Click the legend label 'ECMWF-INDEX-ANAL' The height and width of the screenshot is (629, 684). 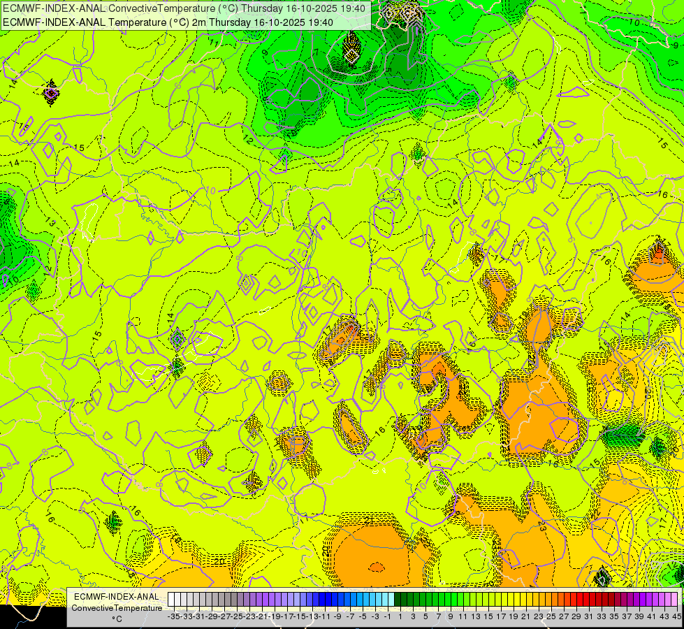click(117, 597)
